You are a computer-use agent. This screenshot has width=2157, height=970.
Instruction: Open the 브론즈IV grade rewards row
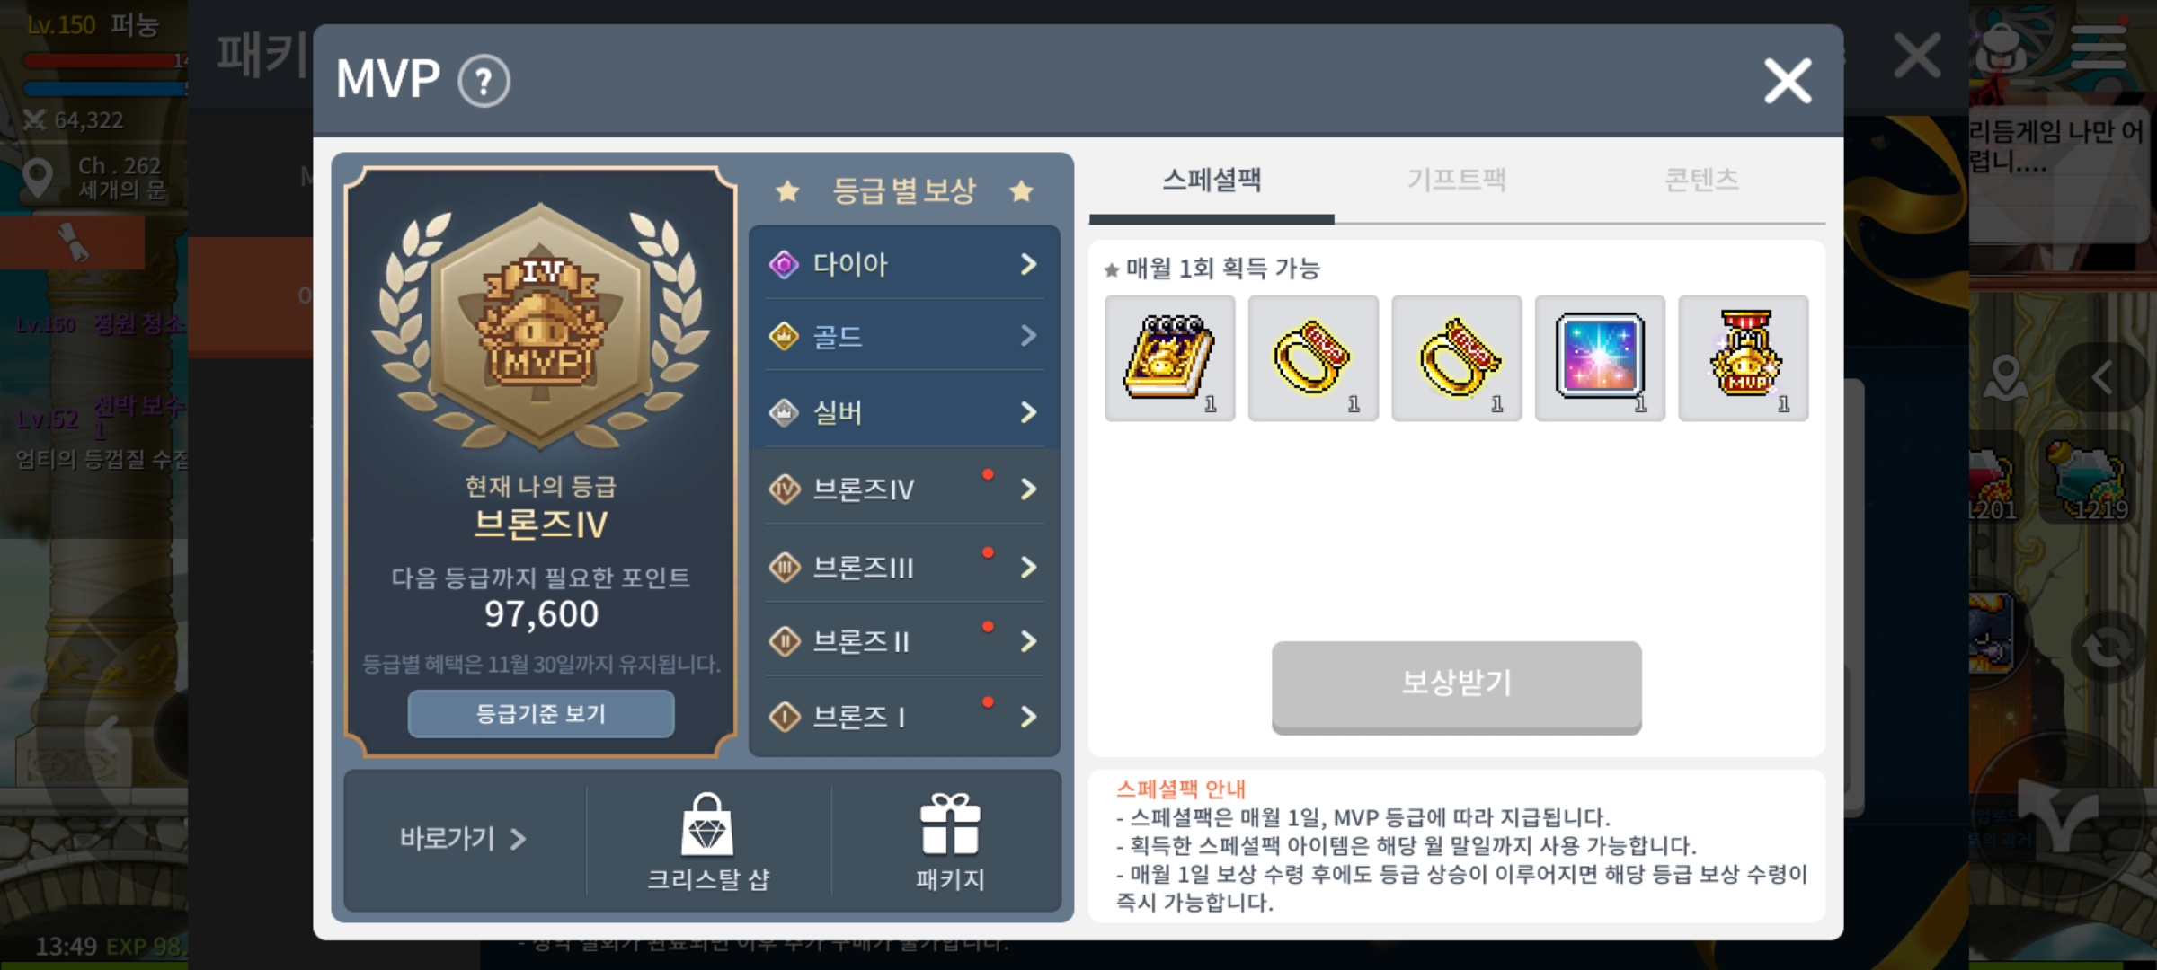click(904, 489)
